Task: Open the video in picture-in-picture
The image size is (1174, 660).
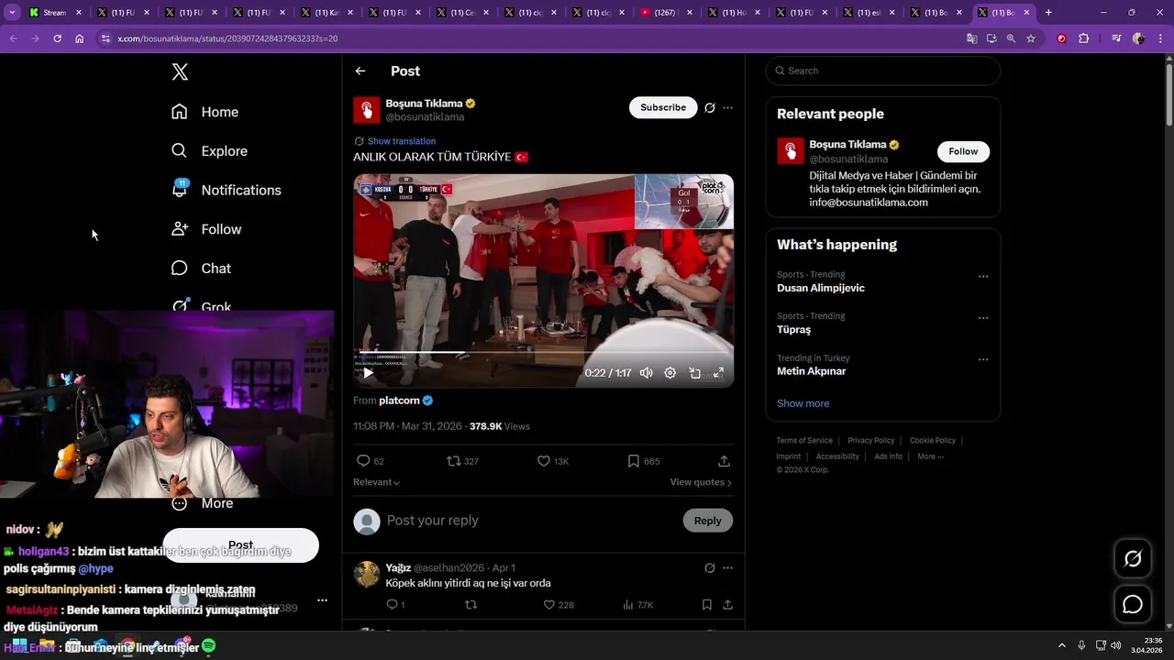Action: (694, 373)
